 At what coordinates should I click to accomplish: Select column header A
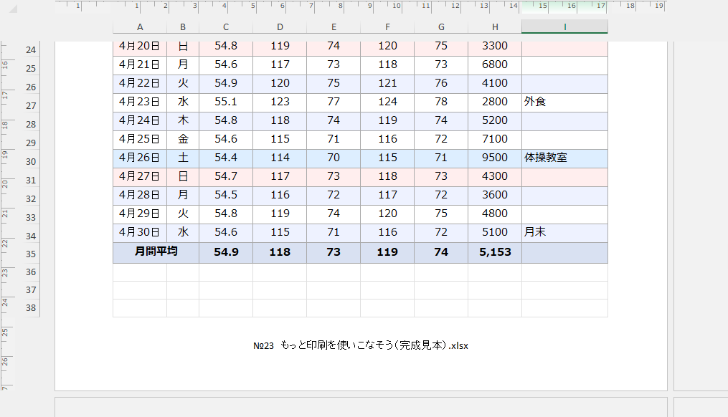140,27
